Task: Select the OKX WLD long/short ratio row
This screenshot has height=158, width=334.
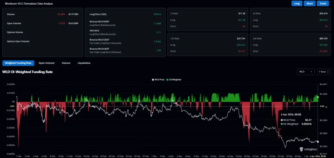Action: point(124,32)
